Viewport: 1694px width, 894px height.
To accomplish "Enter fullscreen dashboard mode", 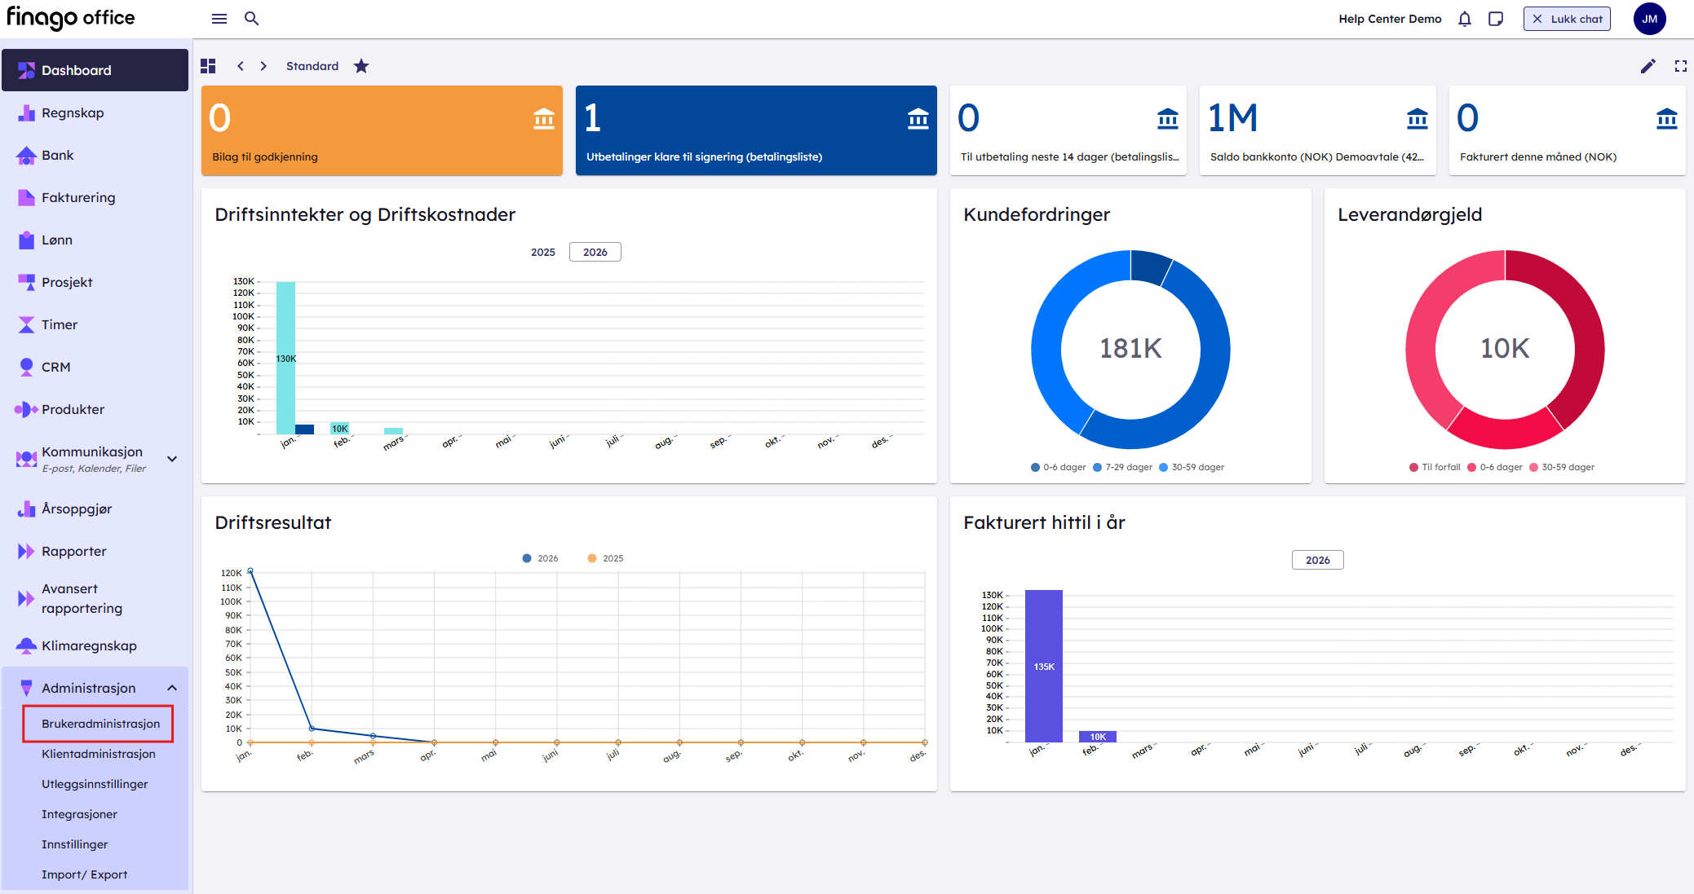I will [1680, 66].
